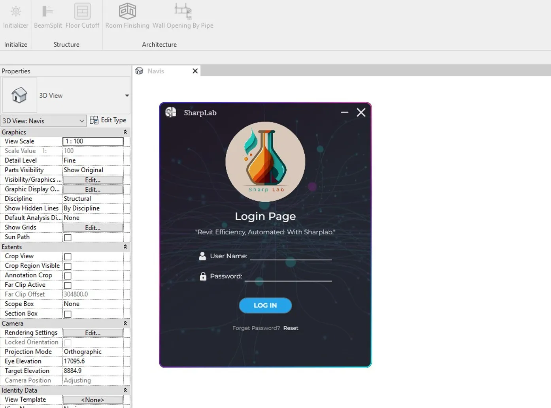Select the Discipline value Structural
This screenshot has height=408, width=551.
[93, 199]
